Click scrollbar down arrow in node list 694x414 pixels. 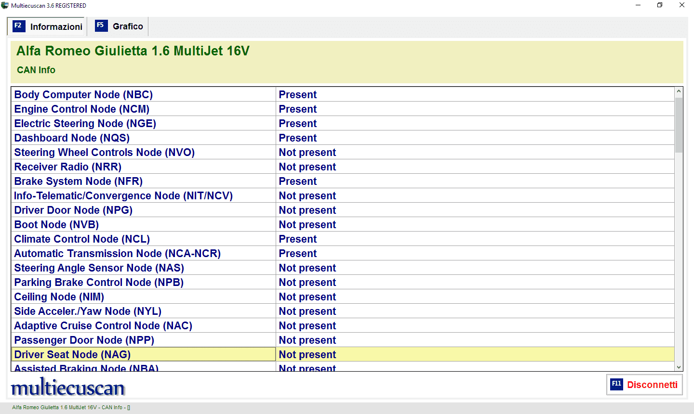pos(679,367)
